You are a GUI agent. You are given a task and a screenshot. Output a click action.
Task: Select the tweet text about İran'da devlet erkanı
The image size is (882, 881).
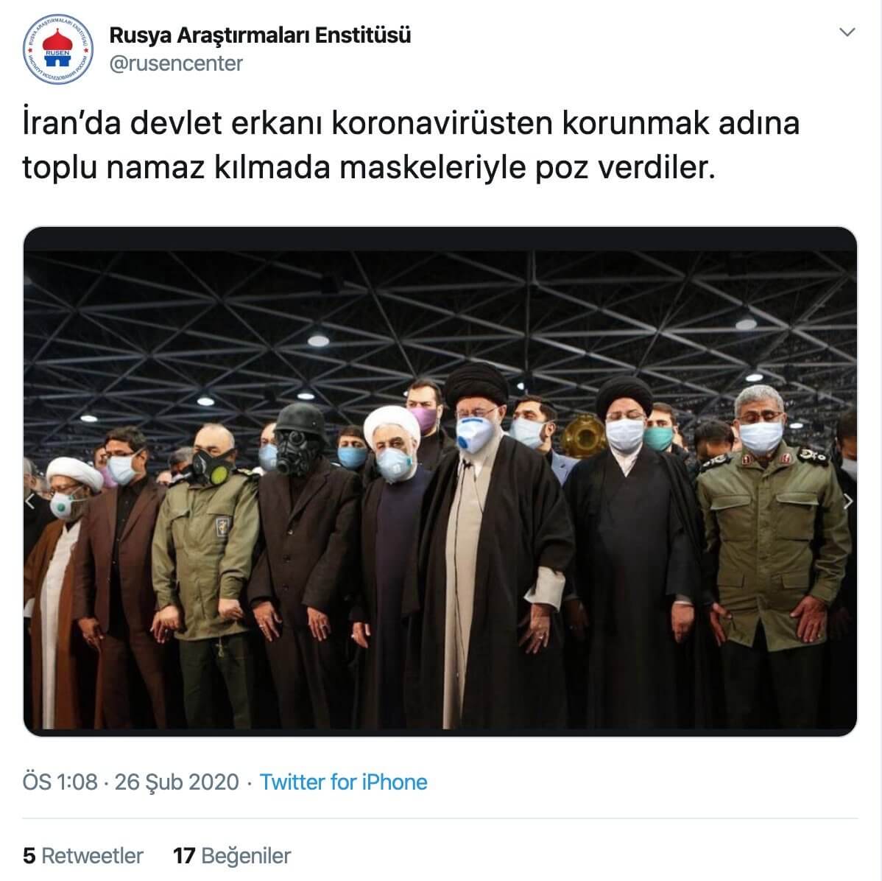pyautogui.click(x=411, y=144)
